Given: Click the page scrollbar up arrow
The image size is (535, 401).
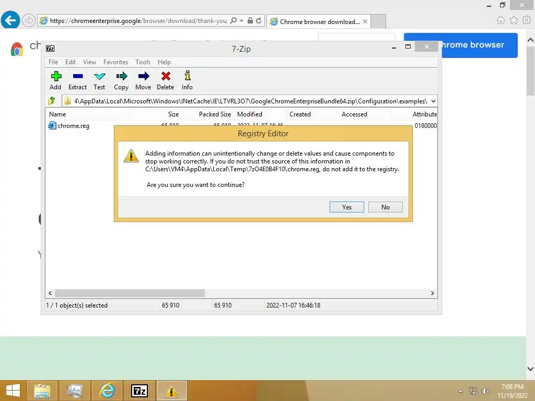Looking at the screenshot, I should tap(530, 40).
